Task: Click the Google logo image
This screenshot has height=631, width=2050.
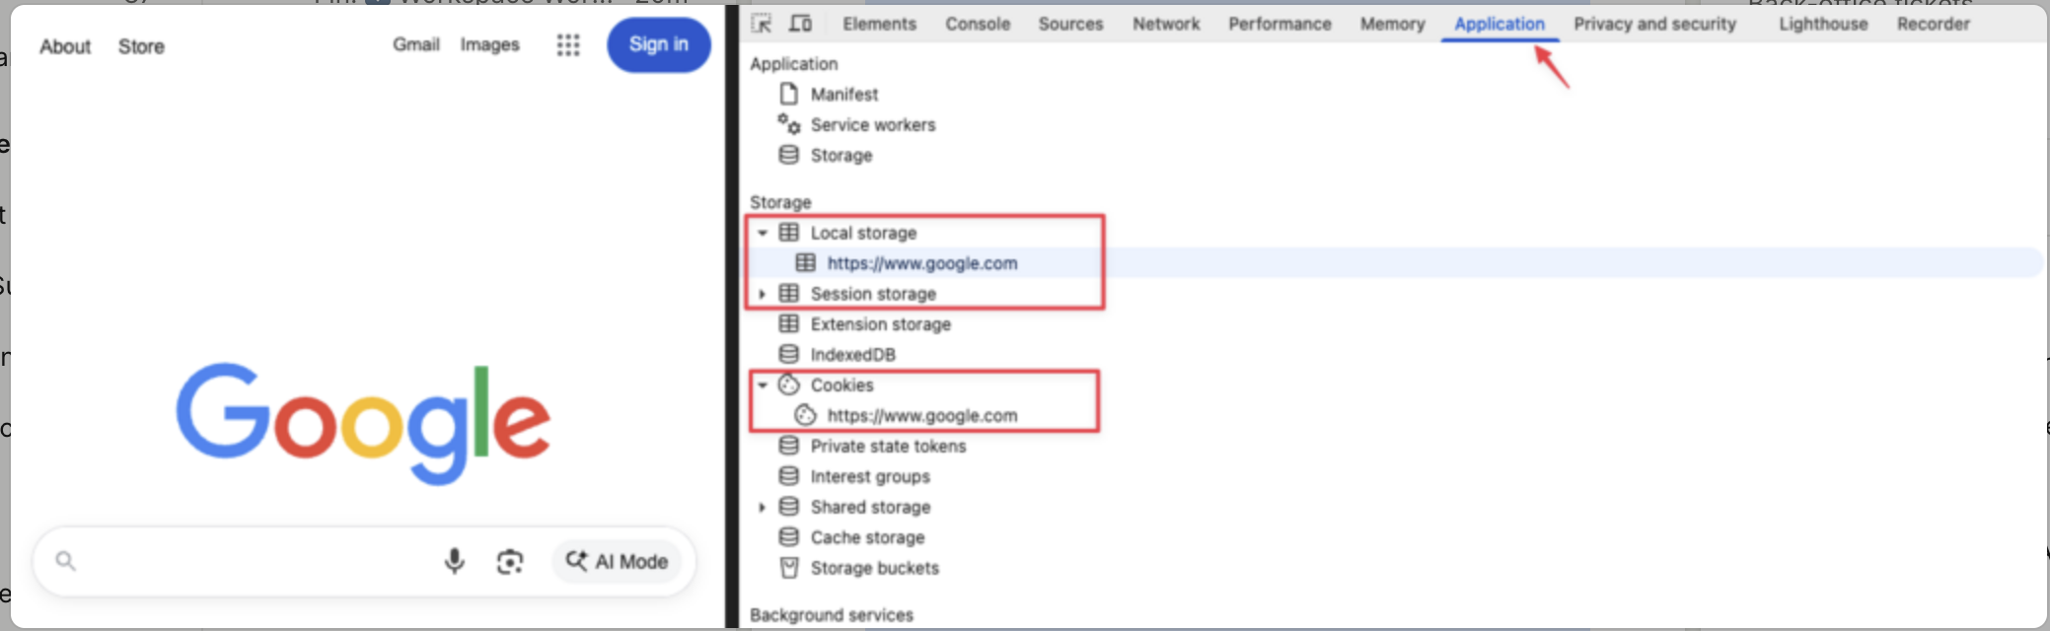Action: [x=363, y=423]
